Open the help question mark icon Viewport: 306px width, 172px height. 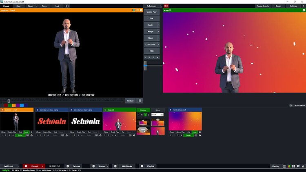(x=303, y=6)
